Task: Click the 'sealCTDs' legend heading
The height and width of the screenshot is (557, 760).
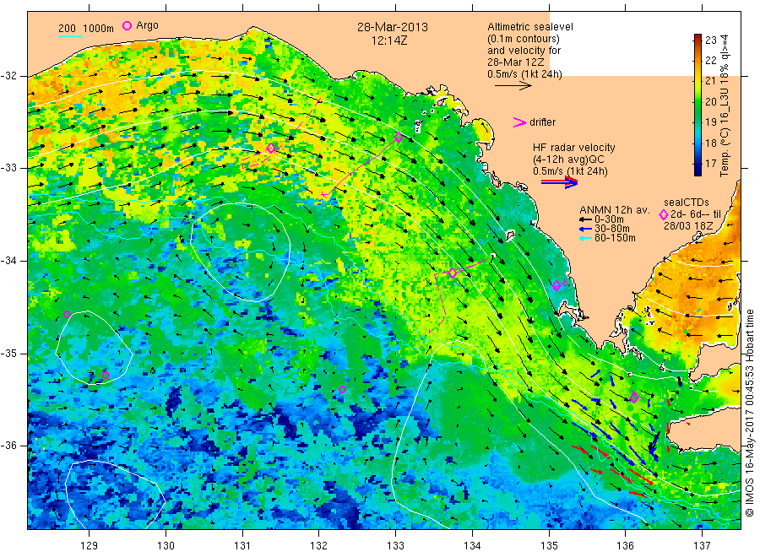Action: pyautogui.click(x=687, y=203)
